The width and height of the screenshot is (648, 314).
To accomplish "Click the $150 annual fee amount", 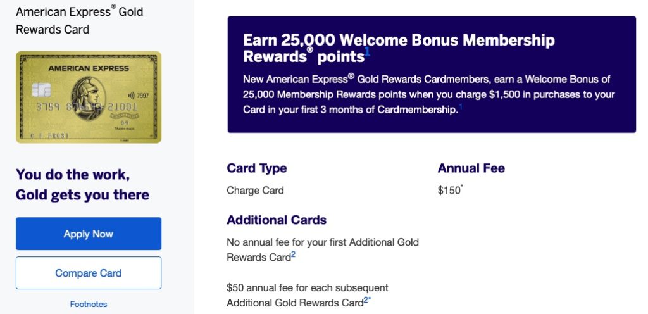I will pos(449,191).
